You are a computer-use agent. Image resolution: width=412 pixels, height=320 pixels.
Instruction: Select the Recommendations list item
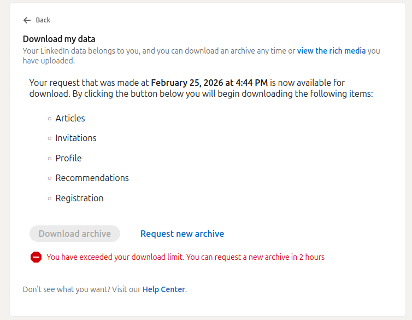click(x=92, y=178)
